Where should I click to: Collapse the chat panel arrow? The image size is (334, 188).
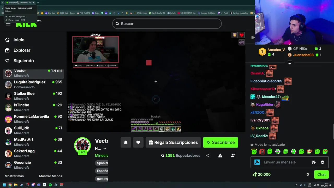point(253,37)
